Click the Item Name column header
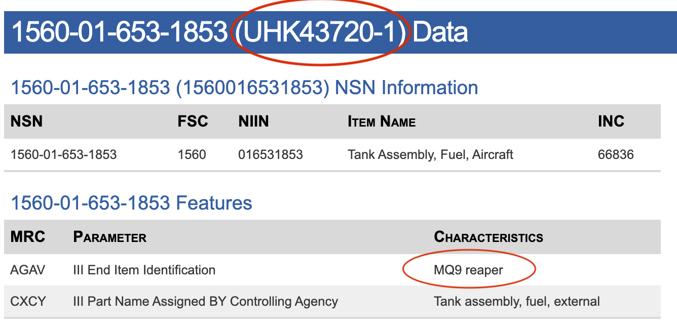Screen dimensions: 677x326 382,121
